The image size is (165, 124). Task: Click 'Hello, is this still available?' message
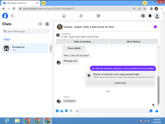(x=76, y=55)
